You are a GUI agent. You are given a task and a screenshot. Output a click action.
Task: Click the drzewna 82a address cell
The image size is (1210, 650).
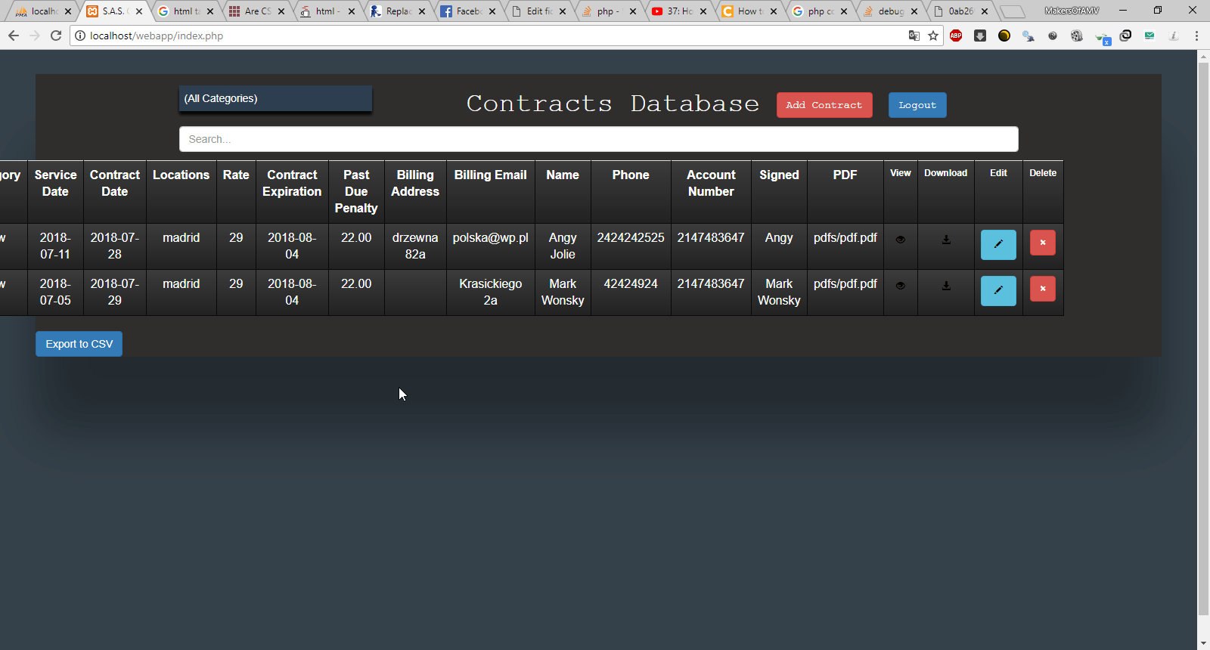[415, 246]
